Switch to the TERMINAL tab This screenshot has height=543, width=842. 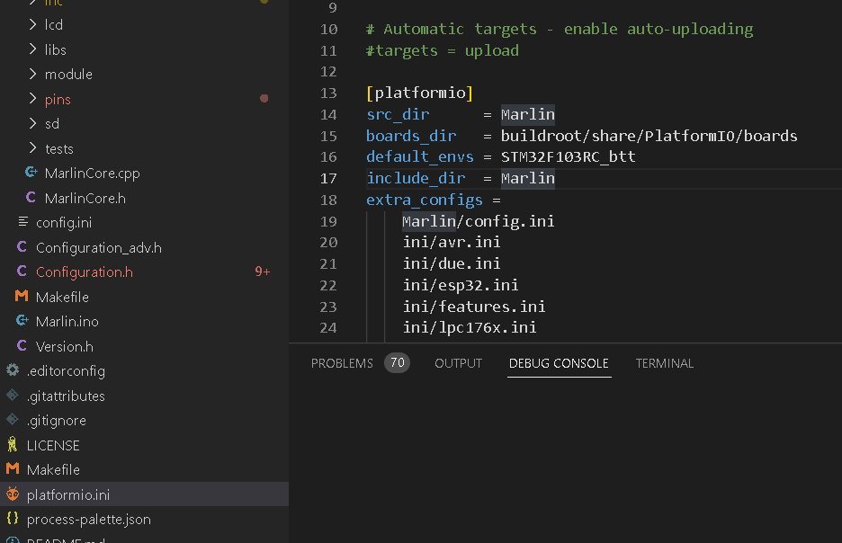[664, 363]
